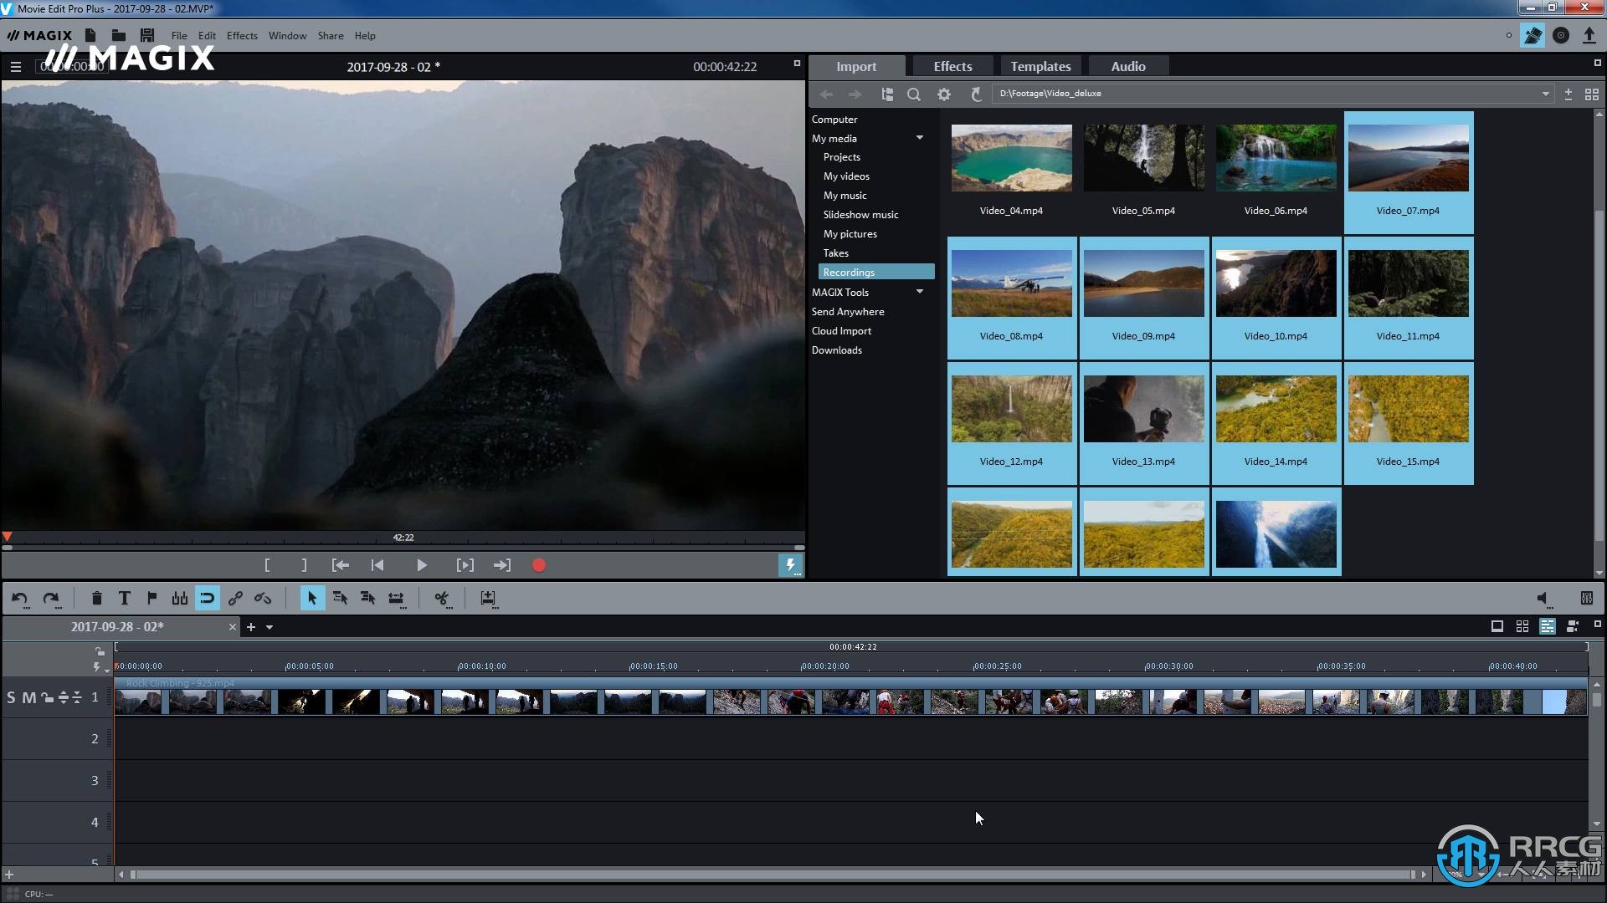Viewport: 1607px width, 903px height.
Task: Expand the My media section
Action: [x=918, y=138]
